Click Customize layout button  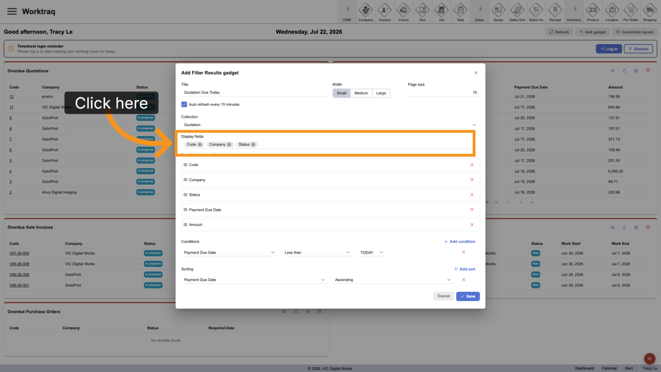(634, 32)
